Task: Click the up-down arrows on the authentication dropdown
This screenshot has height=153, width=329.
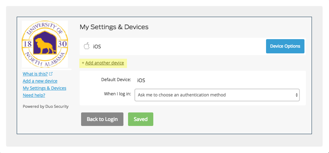Action: (296, 95)
